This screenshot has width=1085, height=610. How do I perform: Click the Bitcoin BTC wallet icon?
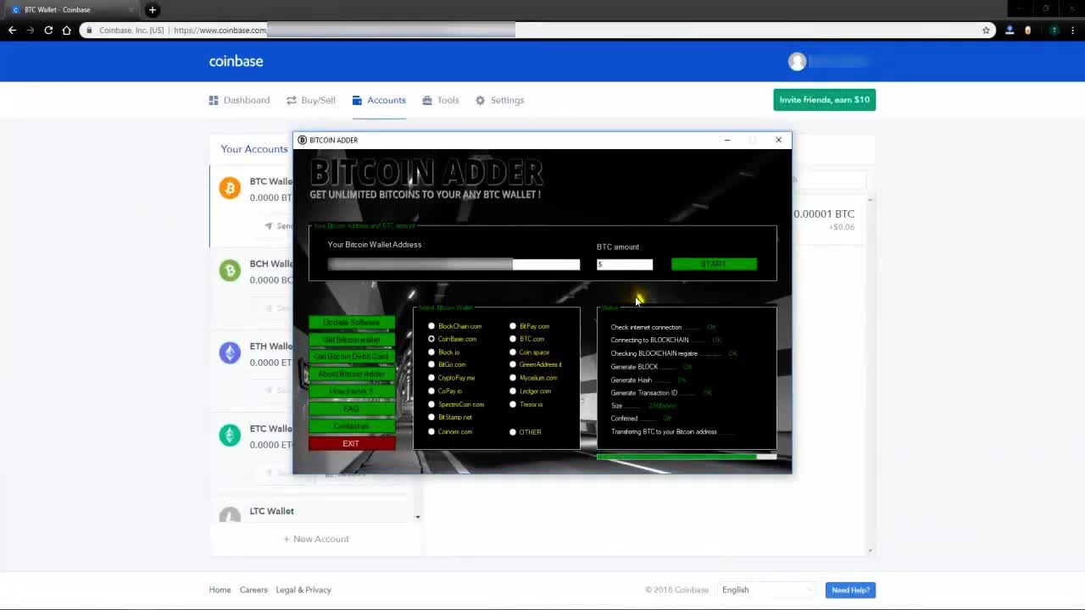pos(230,188)
